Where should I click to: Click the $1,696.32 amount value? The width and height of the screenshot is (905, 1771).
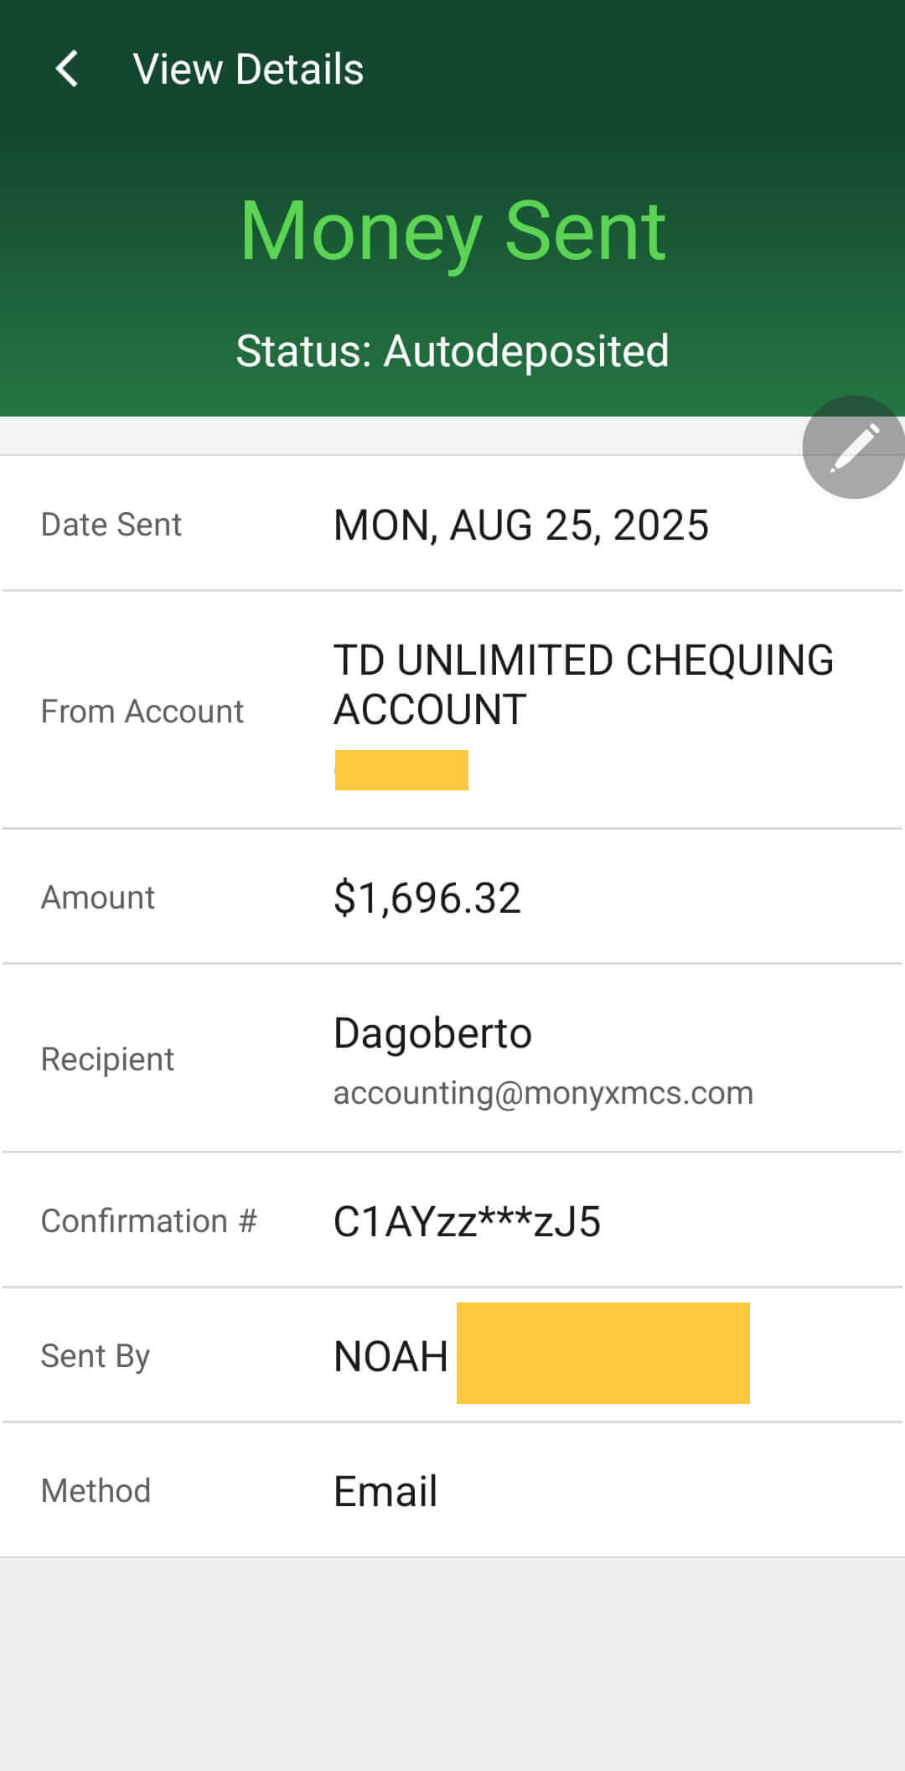427,898
